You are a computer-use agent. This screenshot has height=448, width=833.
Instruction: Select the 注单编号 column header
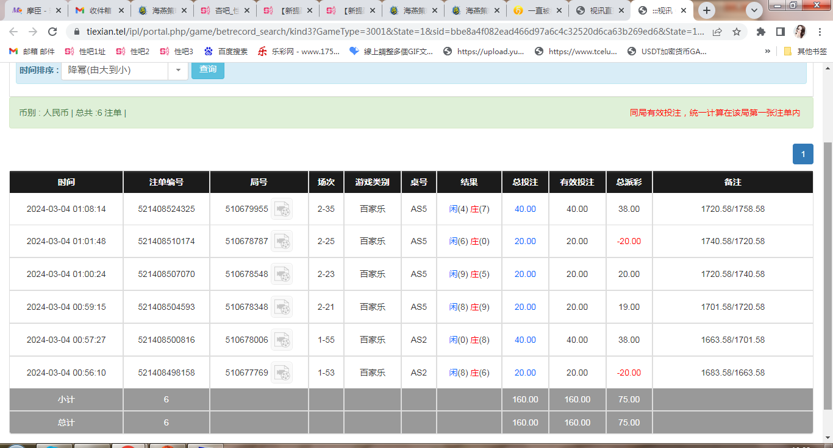click(166, 182)
